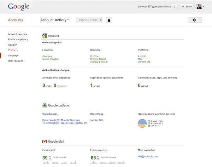
Task: Click the Authentication changes heading
Action: point(55,70)
